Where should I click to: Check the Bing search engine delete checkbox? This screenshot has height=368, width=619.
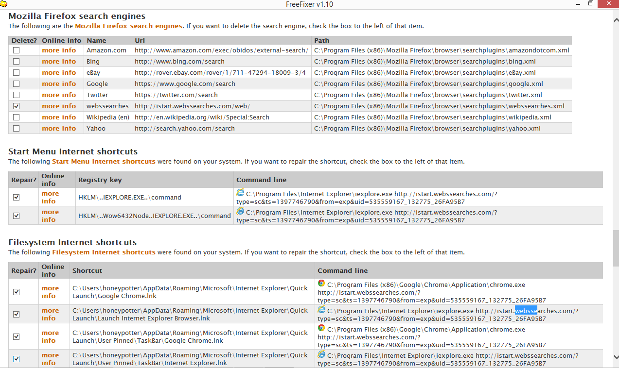[17, 62]
